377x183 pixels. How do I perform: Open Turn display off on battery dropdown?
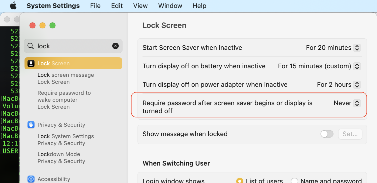click(319, 66)
